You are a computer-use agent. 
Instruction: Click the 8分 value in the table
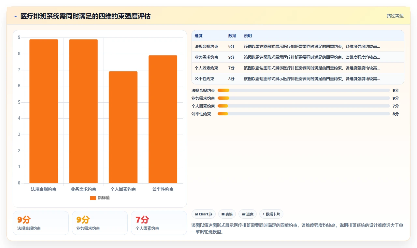[x=231, y=79]
